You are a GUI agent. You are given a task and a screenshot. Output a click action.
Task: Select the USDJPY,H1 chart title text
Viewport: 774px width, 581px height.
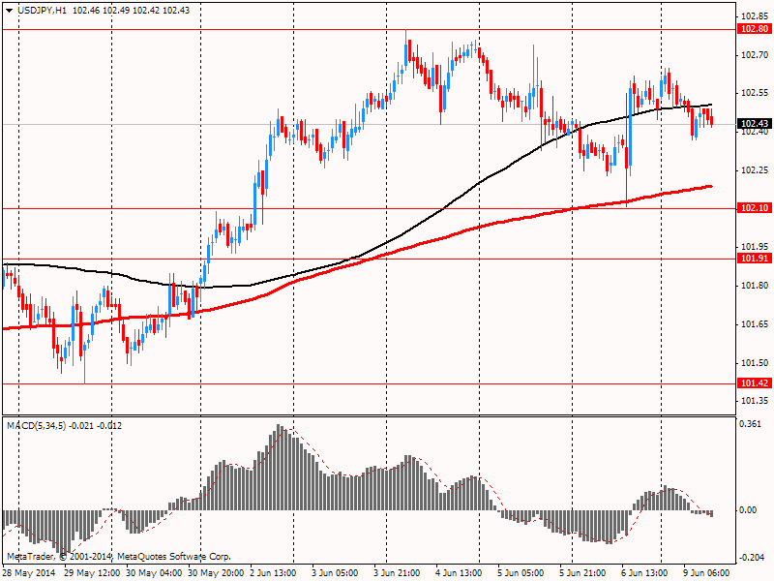(48, 10)
